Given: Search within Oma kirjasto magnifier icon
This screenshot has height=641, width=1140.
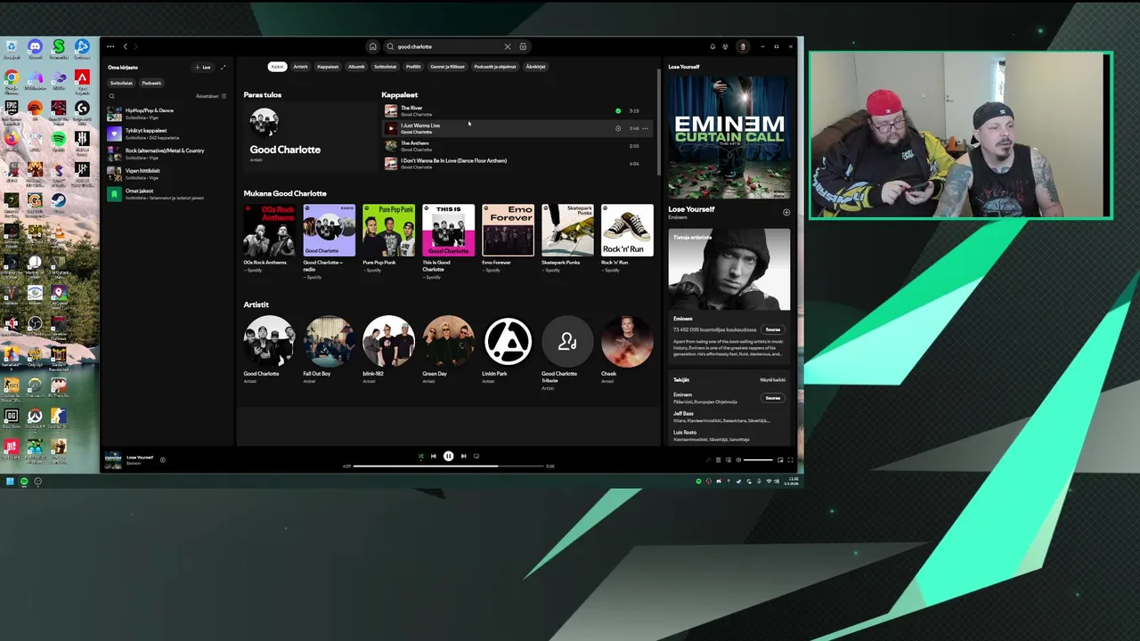Looking at the screenshot, I should 111,96.
